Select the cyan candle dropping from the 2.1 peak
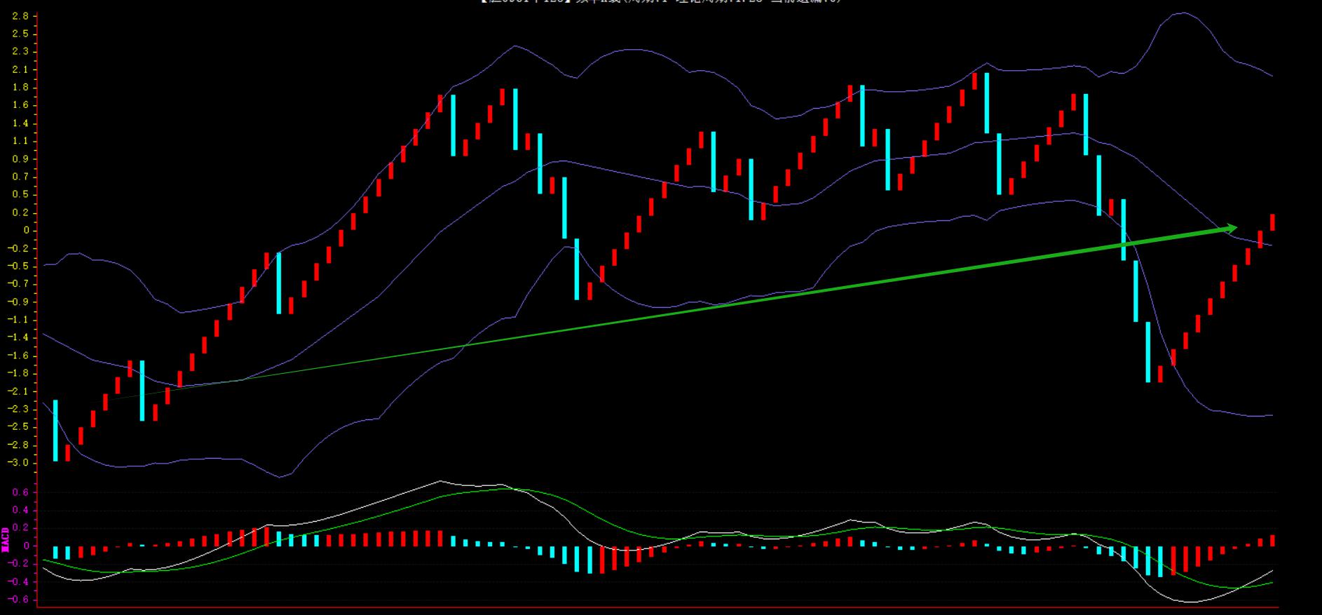This screenshot has width=1322, height=615. (x=986, y=103)
